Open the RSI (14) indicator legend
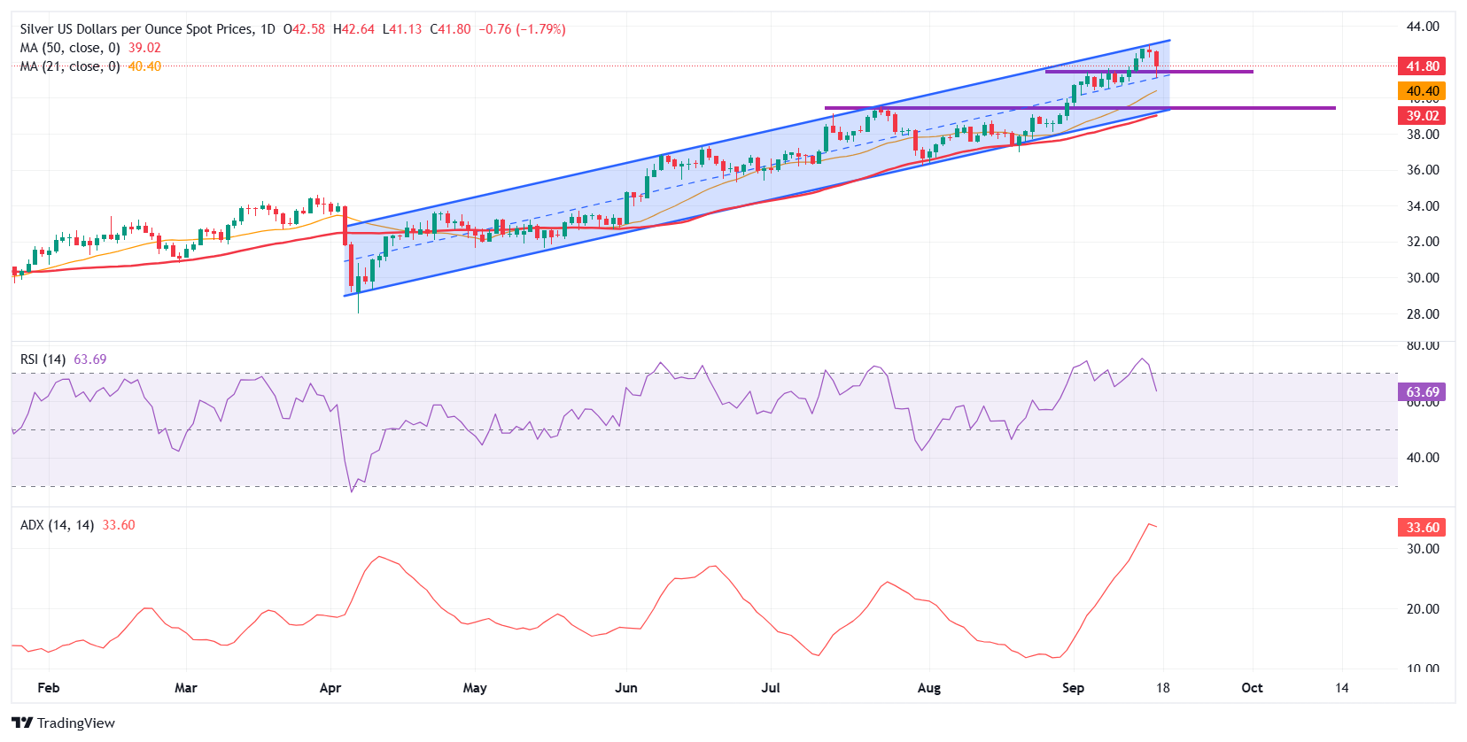 pyautogui.click(x=43, y=359)
